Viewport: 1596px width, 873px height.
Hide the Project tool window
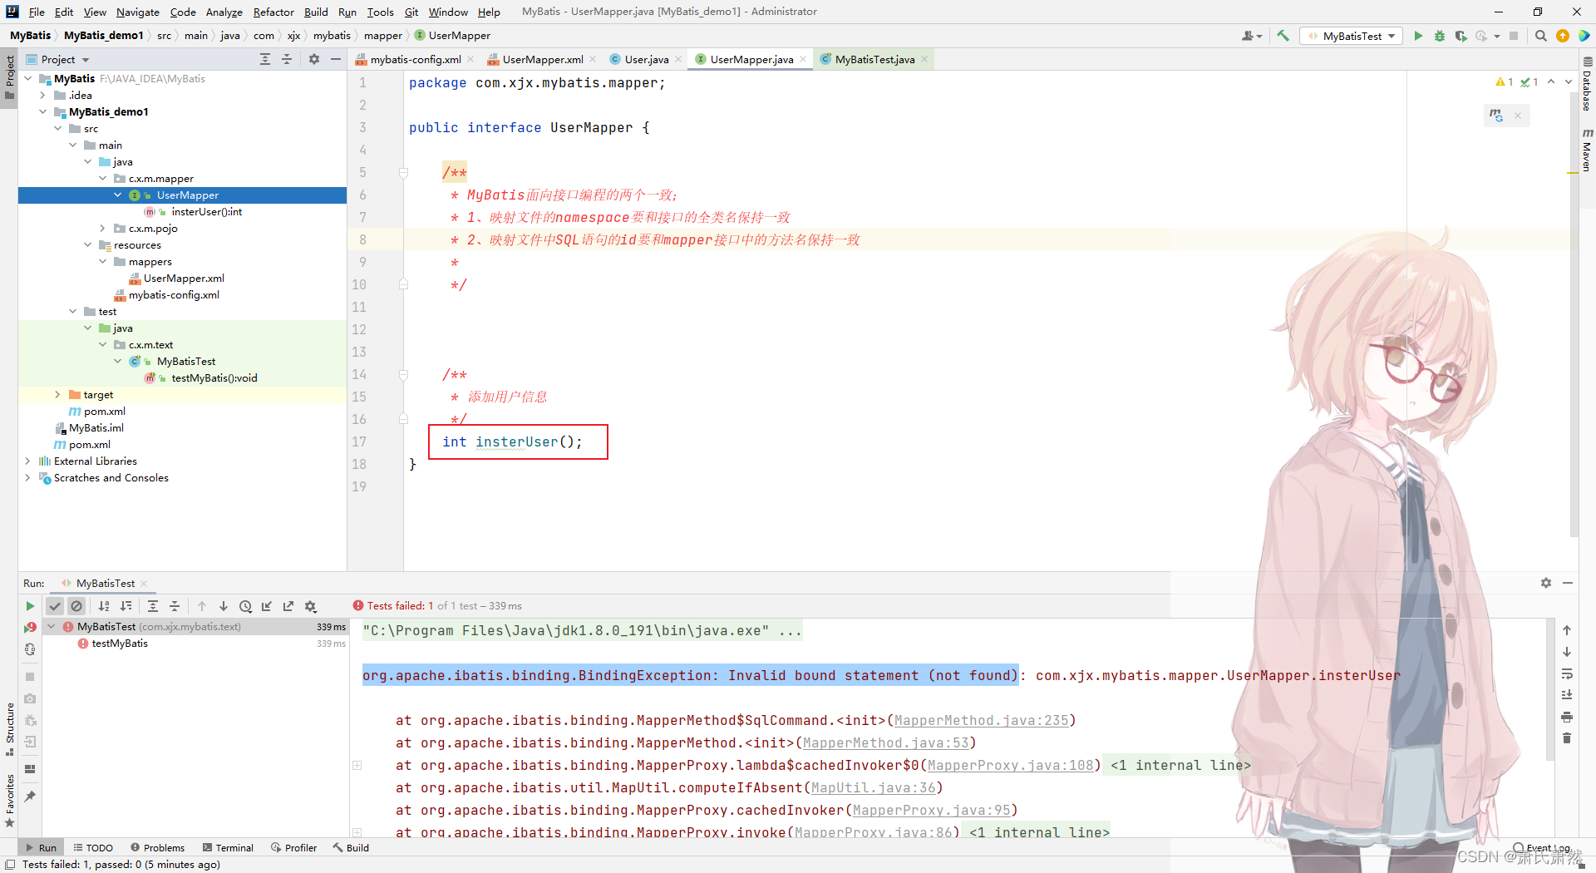[336, 59]
